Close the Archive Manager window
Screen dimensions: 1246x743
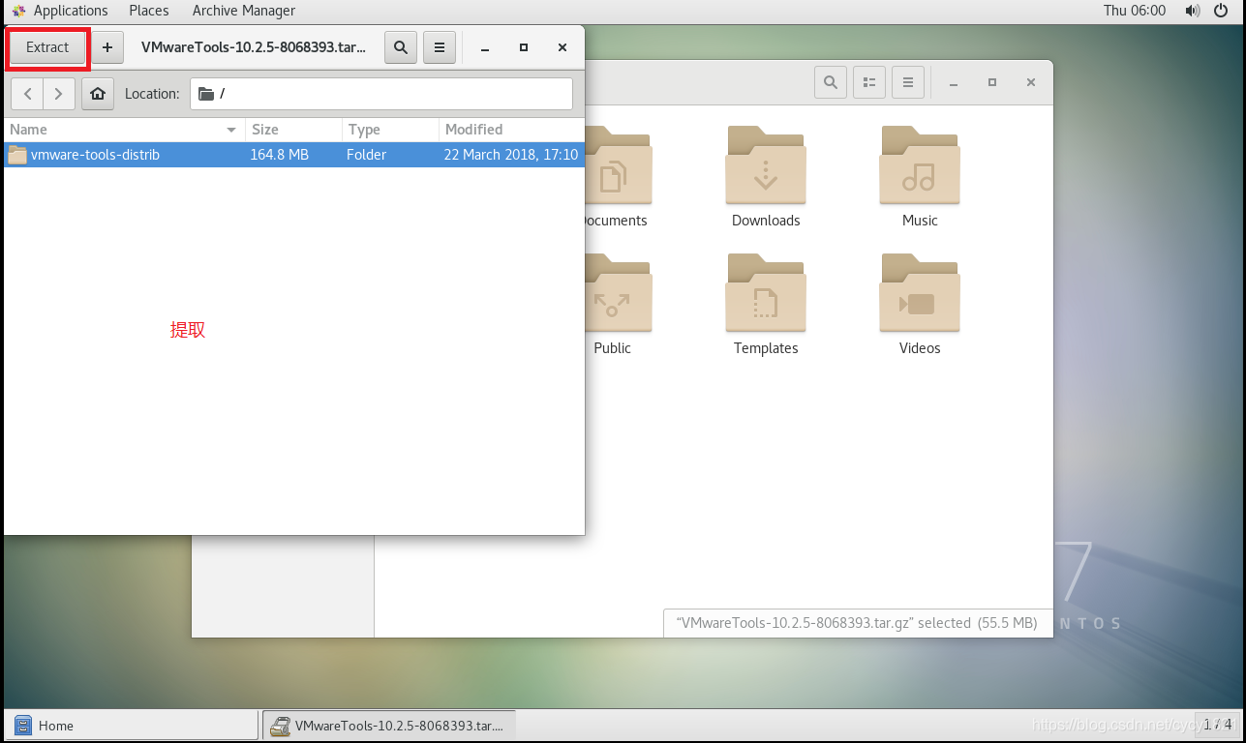pyautogui.click(x=562, y=47)
